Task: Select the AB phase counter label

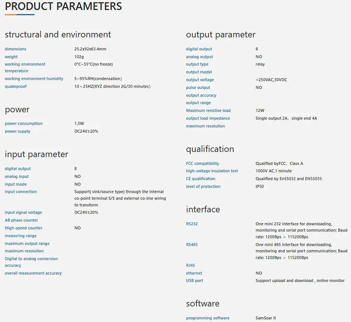Action: (21, 220)
